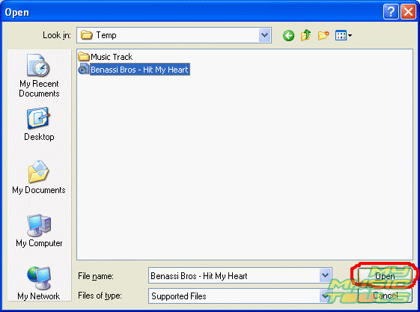Open the Look in Temp combo box

coord(174,35)
